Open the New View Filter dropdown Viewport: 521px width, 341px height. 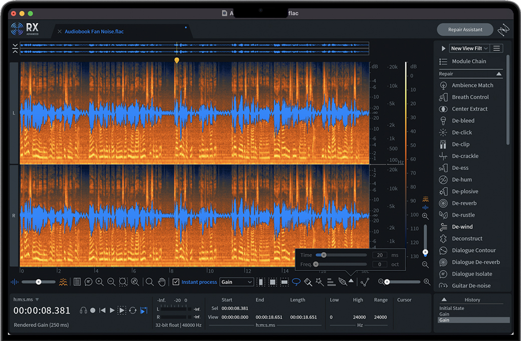coord(469,49)
